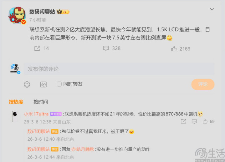225x162 pixels.
Task: Switch to 按时间 sorting tab
Action: pyautogui.click(x=41, y=102)
